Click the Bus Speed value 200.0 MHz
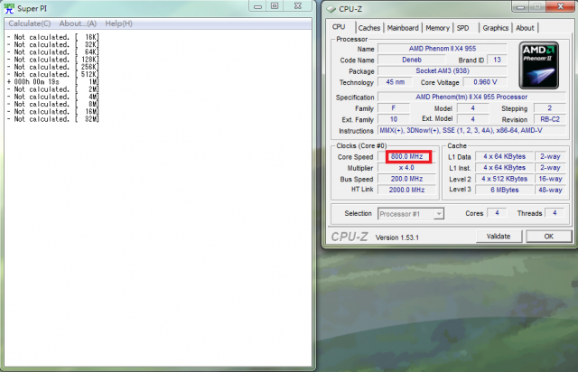578x372 pixels. pyautogui.click(x=406, y=179)
